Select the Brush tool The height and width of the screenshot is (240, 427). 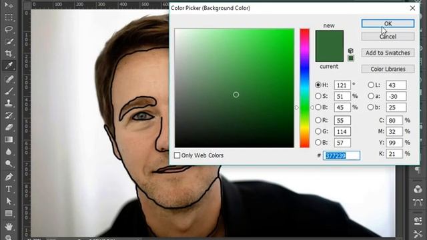pos(9,91)
